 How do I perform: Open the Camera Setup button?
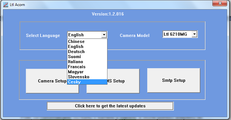point(52,81)
